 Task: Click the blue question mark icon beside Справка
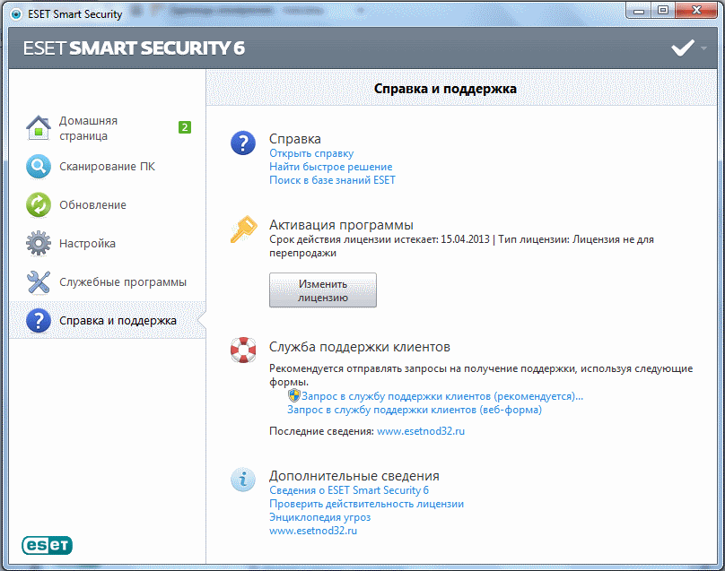point(243,143)
